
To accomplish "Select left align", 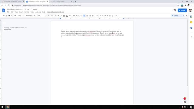I will pyautogui.click(x=84, y=16).
